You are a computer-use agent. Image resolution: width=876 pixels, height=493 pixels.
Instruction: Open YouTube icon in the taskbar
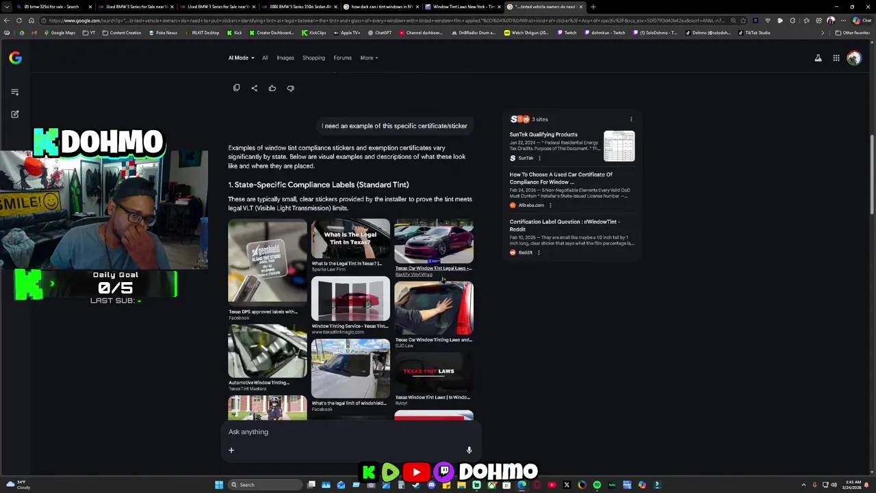[552, 485]
